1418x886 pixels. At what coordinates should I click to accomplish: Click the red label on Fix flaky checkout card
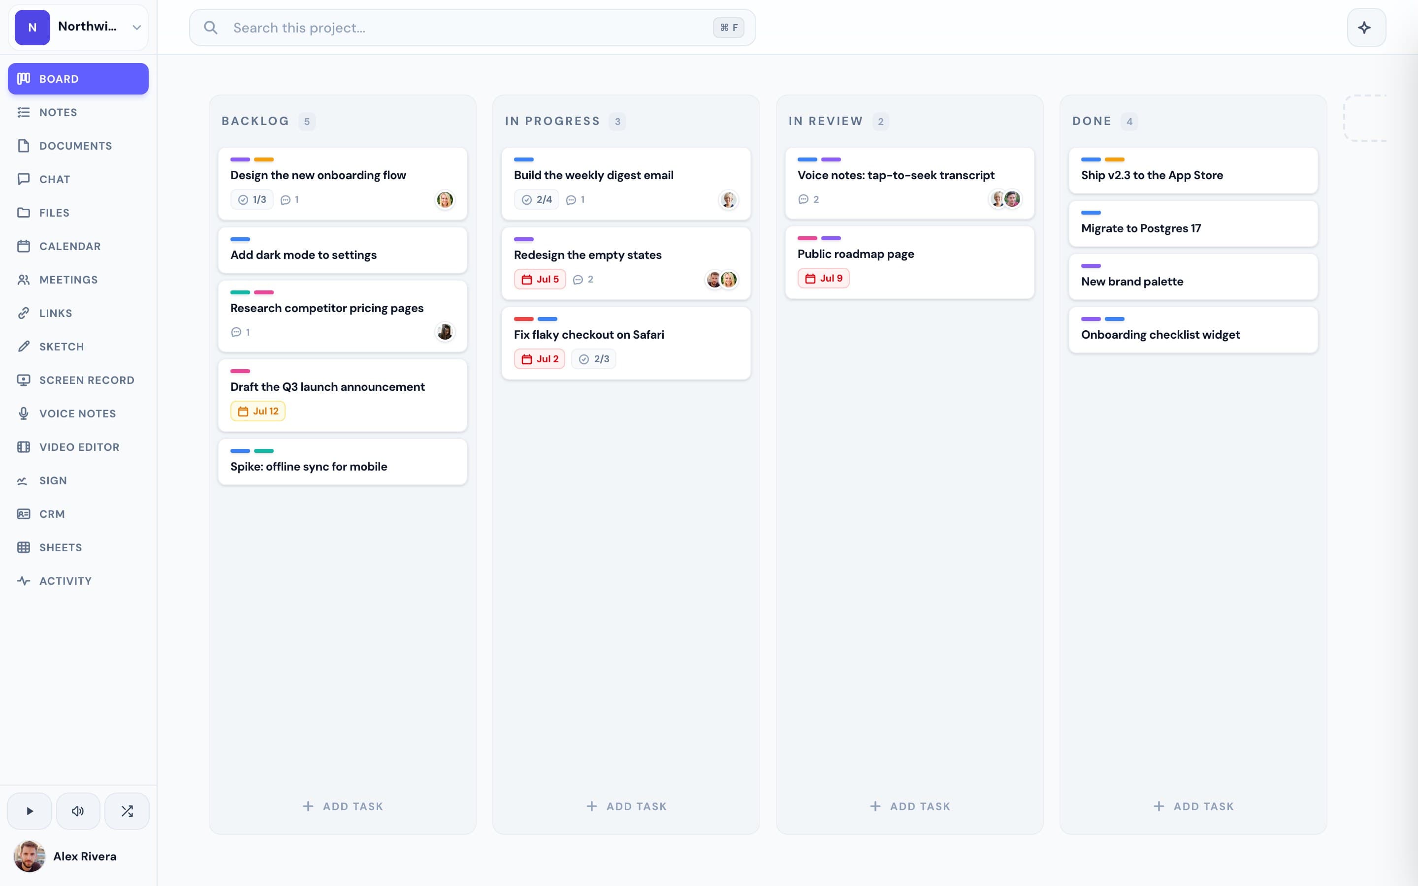pyautogui.click(x=524, y=319)
